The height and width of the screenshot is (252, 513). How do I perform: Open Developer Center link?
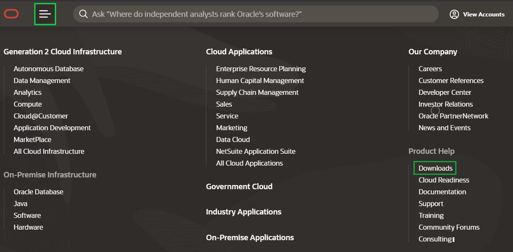point(445,92)
